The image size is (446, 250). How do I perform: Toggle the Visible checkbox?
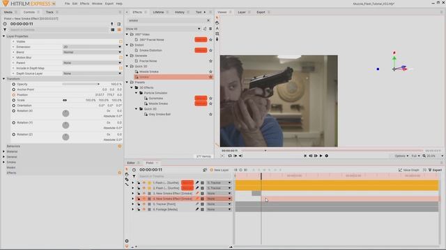tap(121, 42)
